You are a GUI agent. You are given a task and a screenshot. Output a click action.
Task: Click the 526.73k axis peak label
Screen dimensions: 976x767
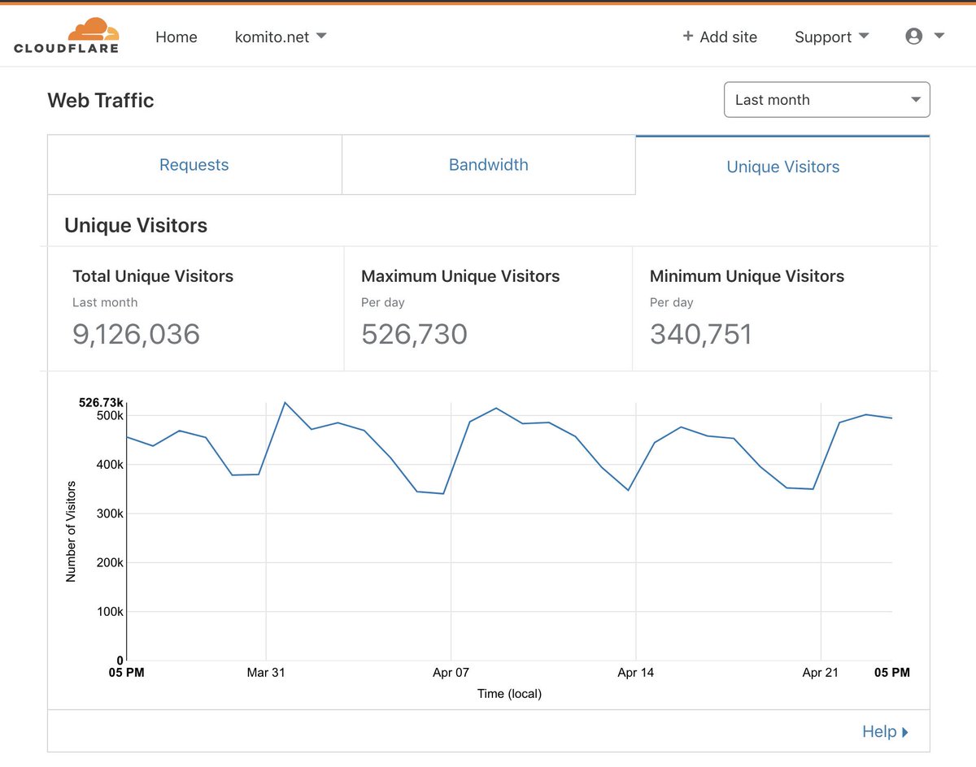click(101, 402)
